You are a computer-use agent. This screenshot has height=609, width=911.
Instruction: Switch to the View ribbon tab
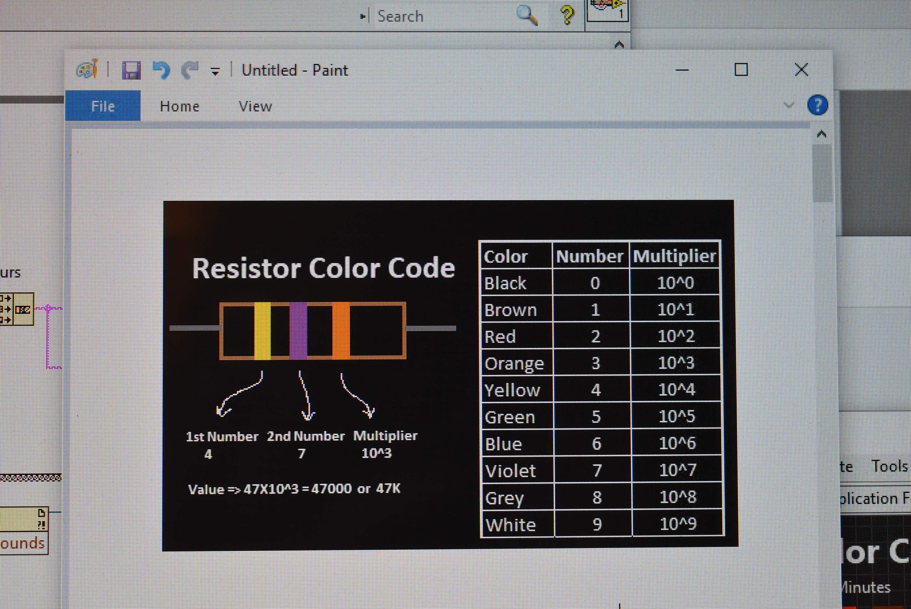point(255,106)
